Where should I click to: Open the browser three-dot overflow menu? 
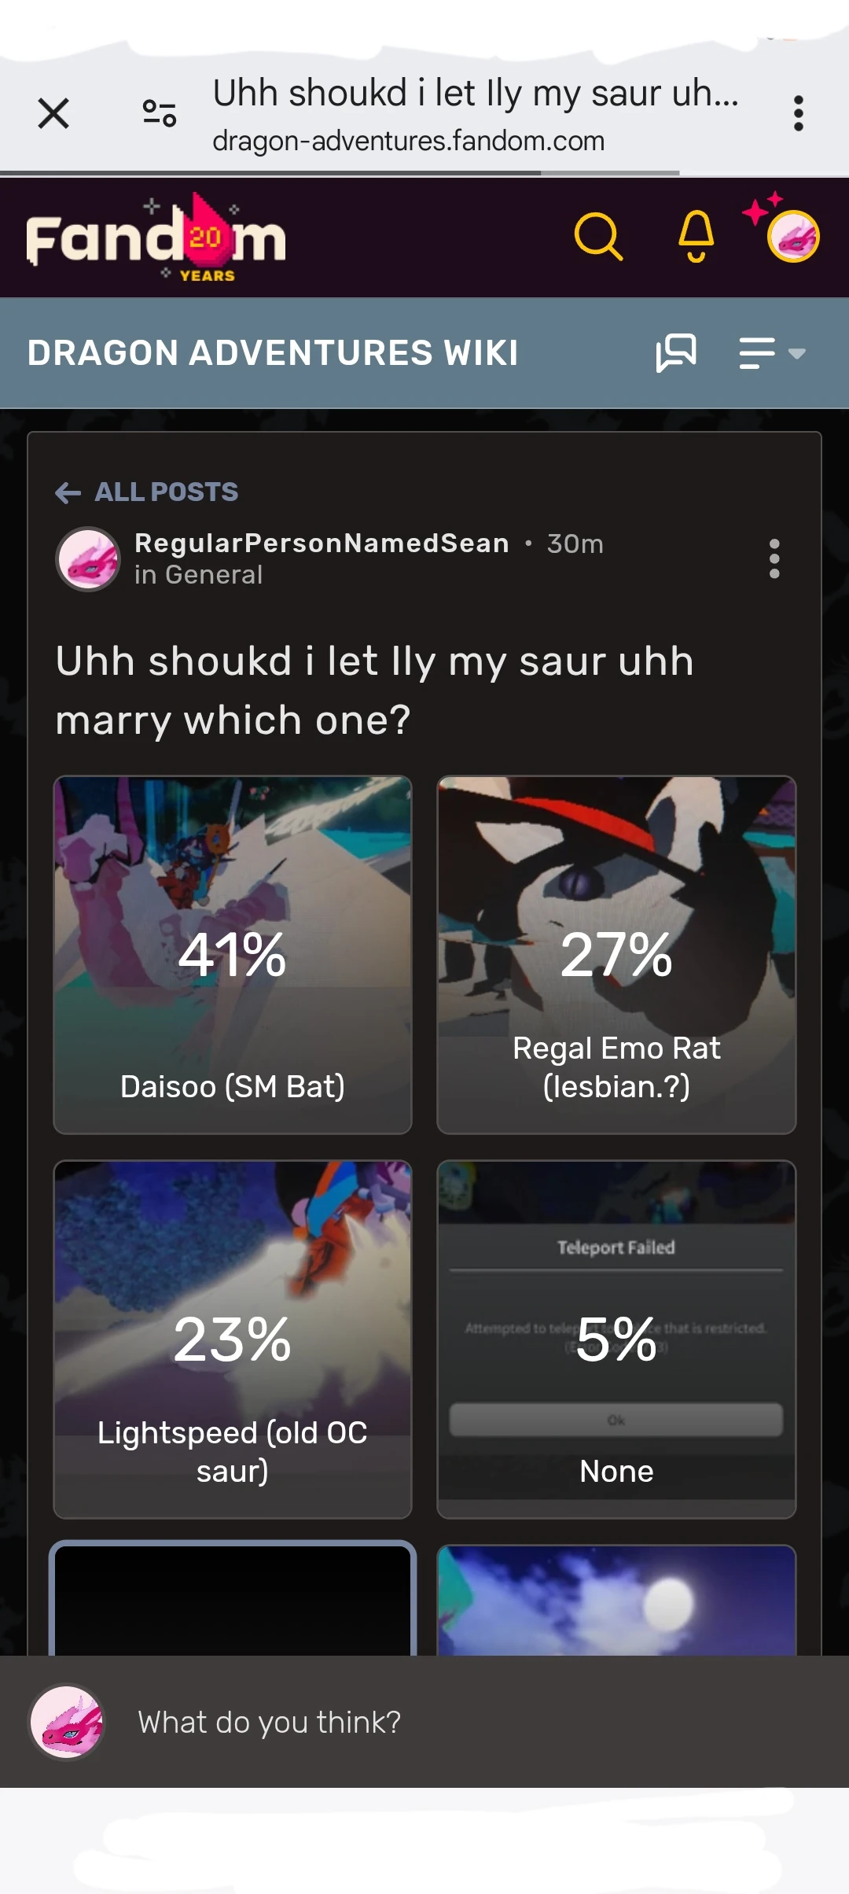point(798,113)
